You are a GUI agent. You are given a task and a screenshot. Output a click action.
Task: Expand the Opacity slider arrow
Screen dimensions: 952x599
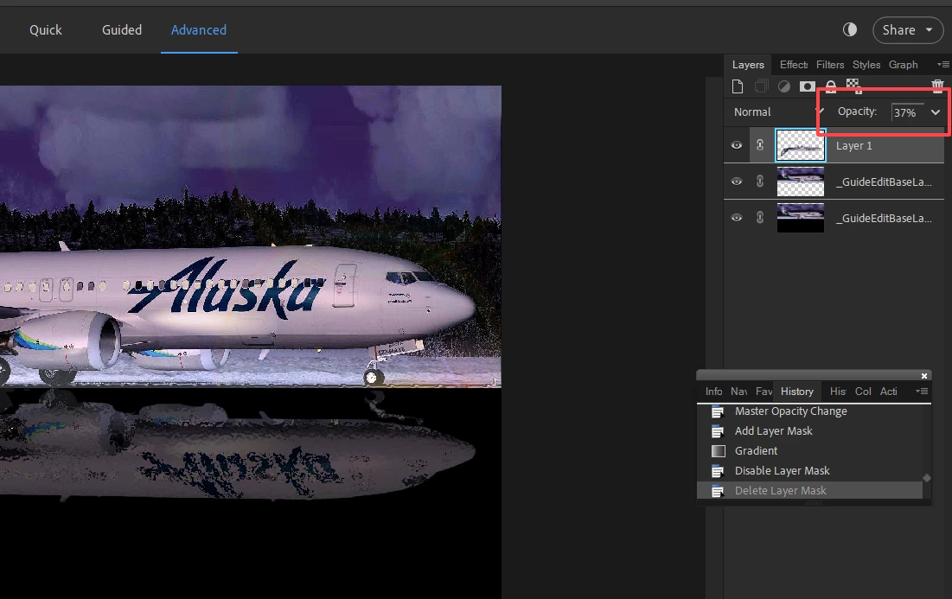point(935,112)
